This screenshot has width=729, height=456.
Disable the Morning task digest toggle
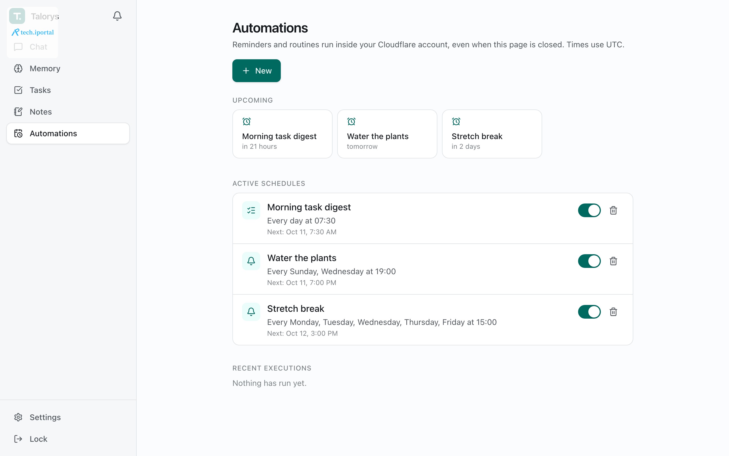pos(589,210)
